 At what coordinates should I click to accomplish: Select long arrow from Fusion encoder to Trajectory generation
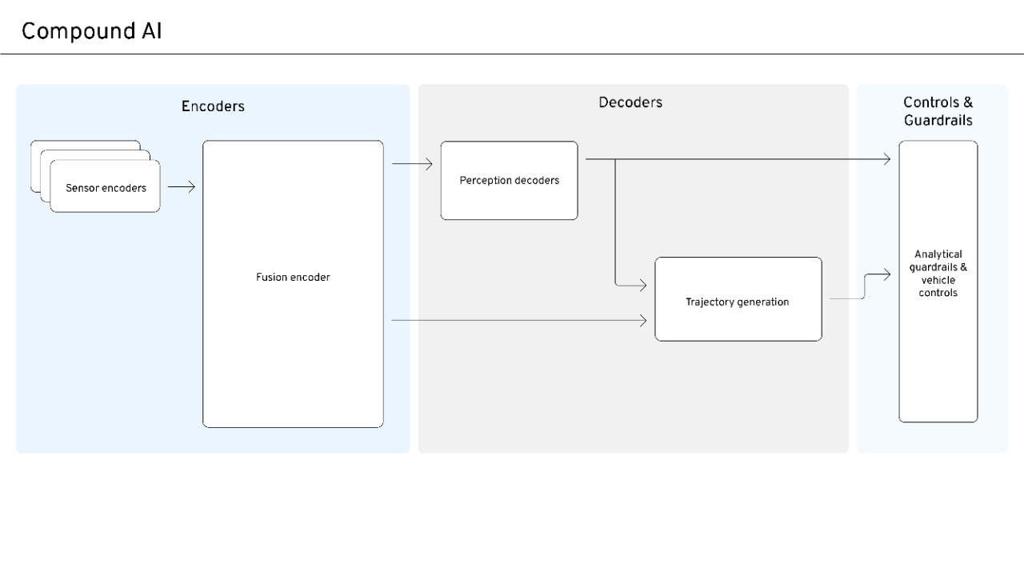518,321
